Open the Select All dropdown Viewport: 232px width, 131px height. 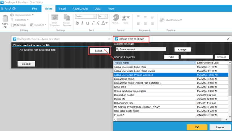(38, 25)
